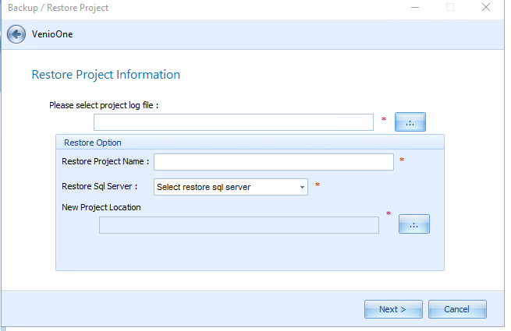Screen dimensions: 511x331
Task: Click the Restore Project Information heading
Action: (106, 75)
